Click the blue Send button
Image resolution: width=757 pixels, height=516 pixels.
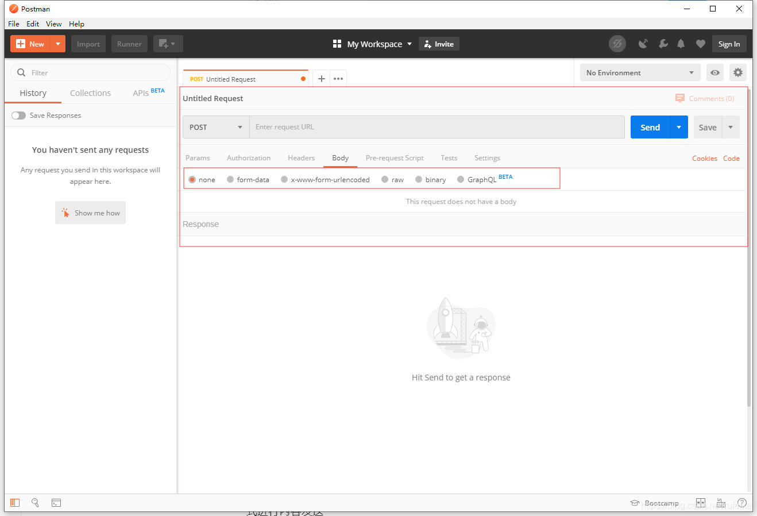(x=650, y=127)
